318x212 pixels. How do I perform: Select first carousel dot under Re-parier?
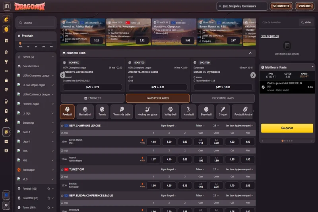283,141
